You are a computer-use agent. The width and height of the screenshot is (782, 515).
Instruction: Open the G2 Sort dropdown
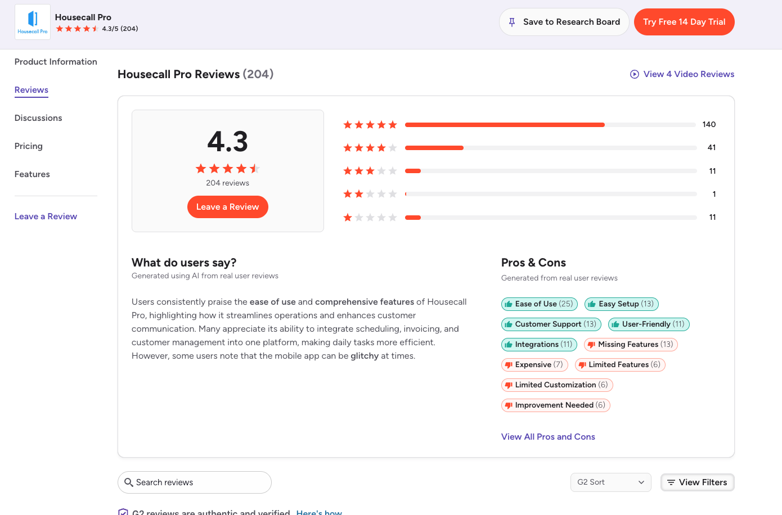tap(611, 482)
